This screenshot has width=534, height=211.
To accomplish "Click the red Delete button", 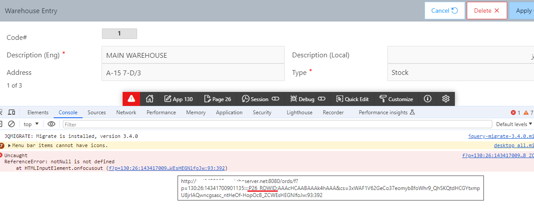I will 487,11.
